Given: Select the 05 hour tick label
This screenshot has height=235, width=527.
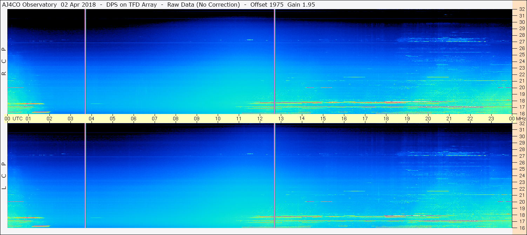Looking at the screenshot, I should coord(113,119).
